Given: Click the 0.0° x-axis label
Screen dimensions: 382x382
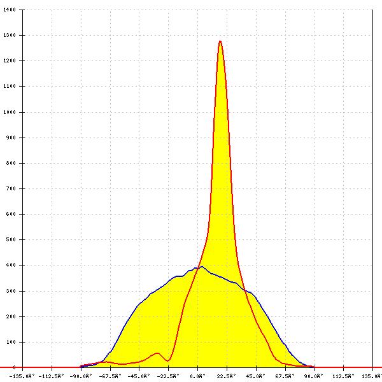Looking at the screenshot, I should coord(198,376).
